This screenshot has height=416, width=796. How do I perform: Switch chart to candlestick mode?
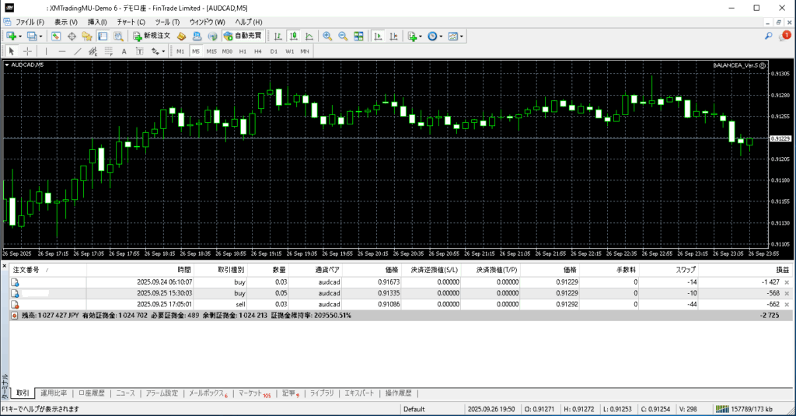click(295, 36)
